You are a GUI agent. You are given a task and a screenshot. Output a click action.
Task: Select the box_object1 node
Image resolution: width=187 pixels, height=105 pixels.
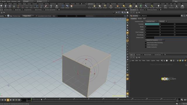click(165, 79)
